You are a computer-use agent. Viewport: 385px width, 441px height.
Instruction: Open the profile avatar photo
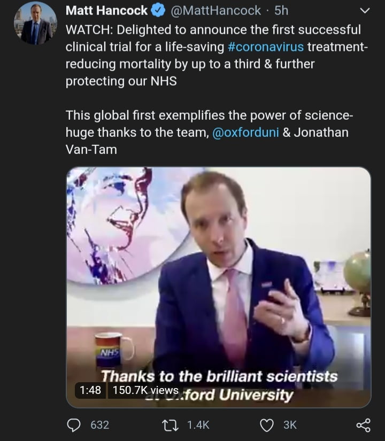[x=35, y=24]
